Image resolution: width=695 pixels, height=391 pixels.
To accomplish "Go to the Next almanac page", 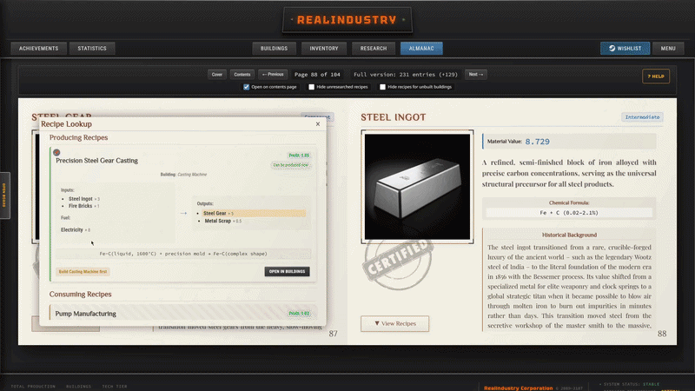I will [x=475, y=75].
